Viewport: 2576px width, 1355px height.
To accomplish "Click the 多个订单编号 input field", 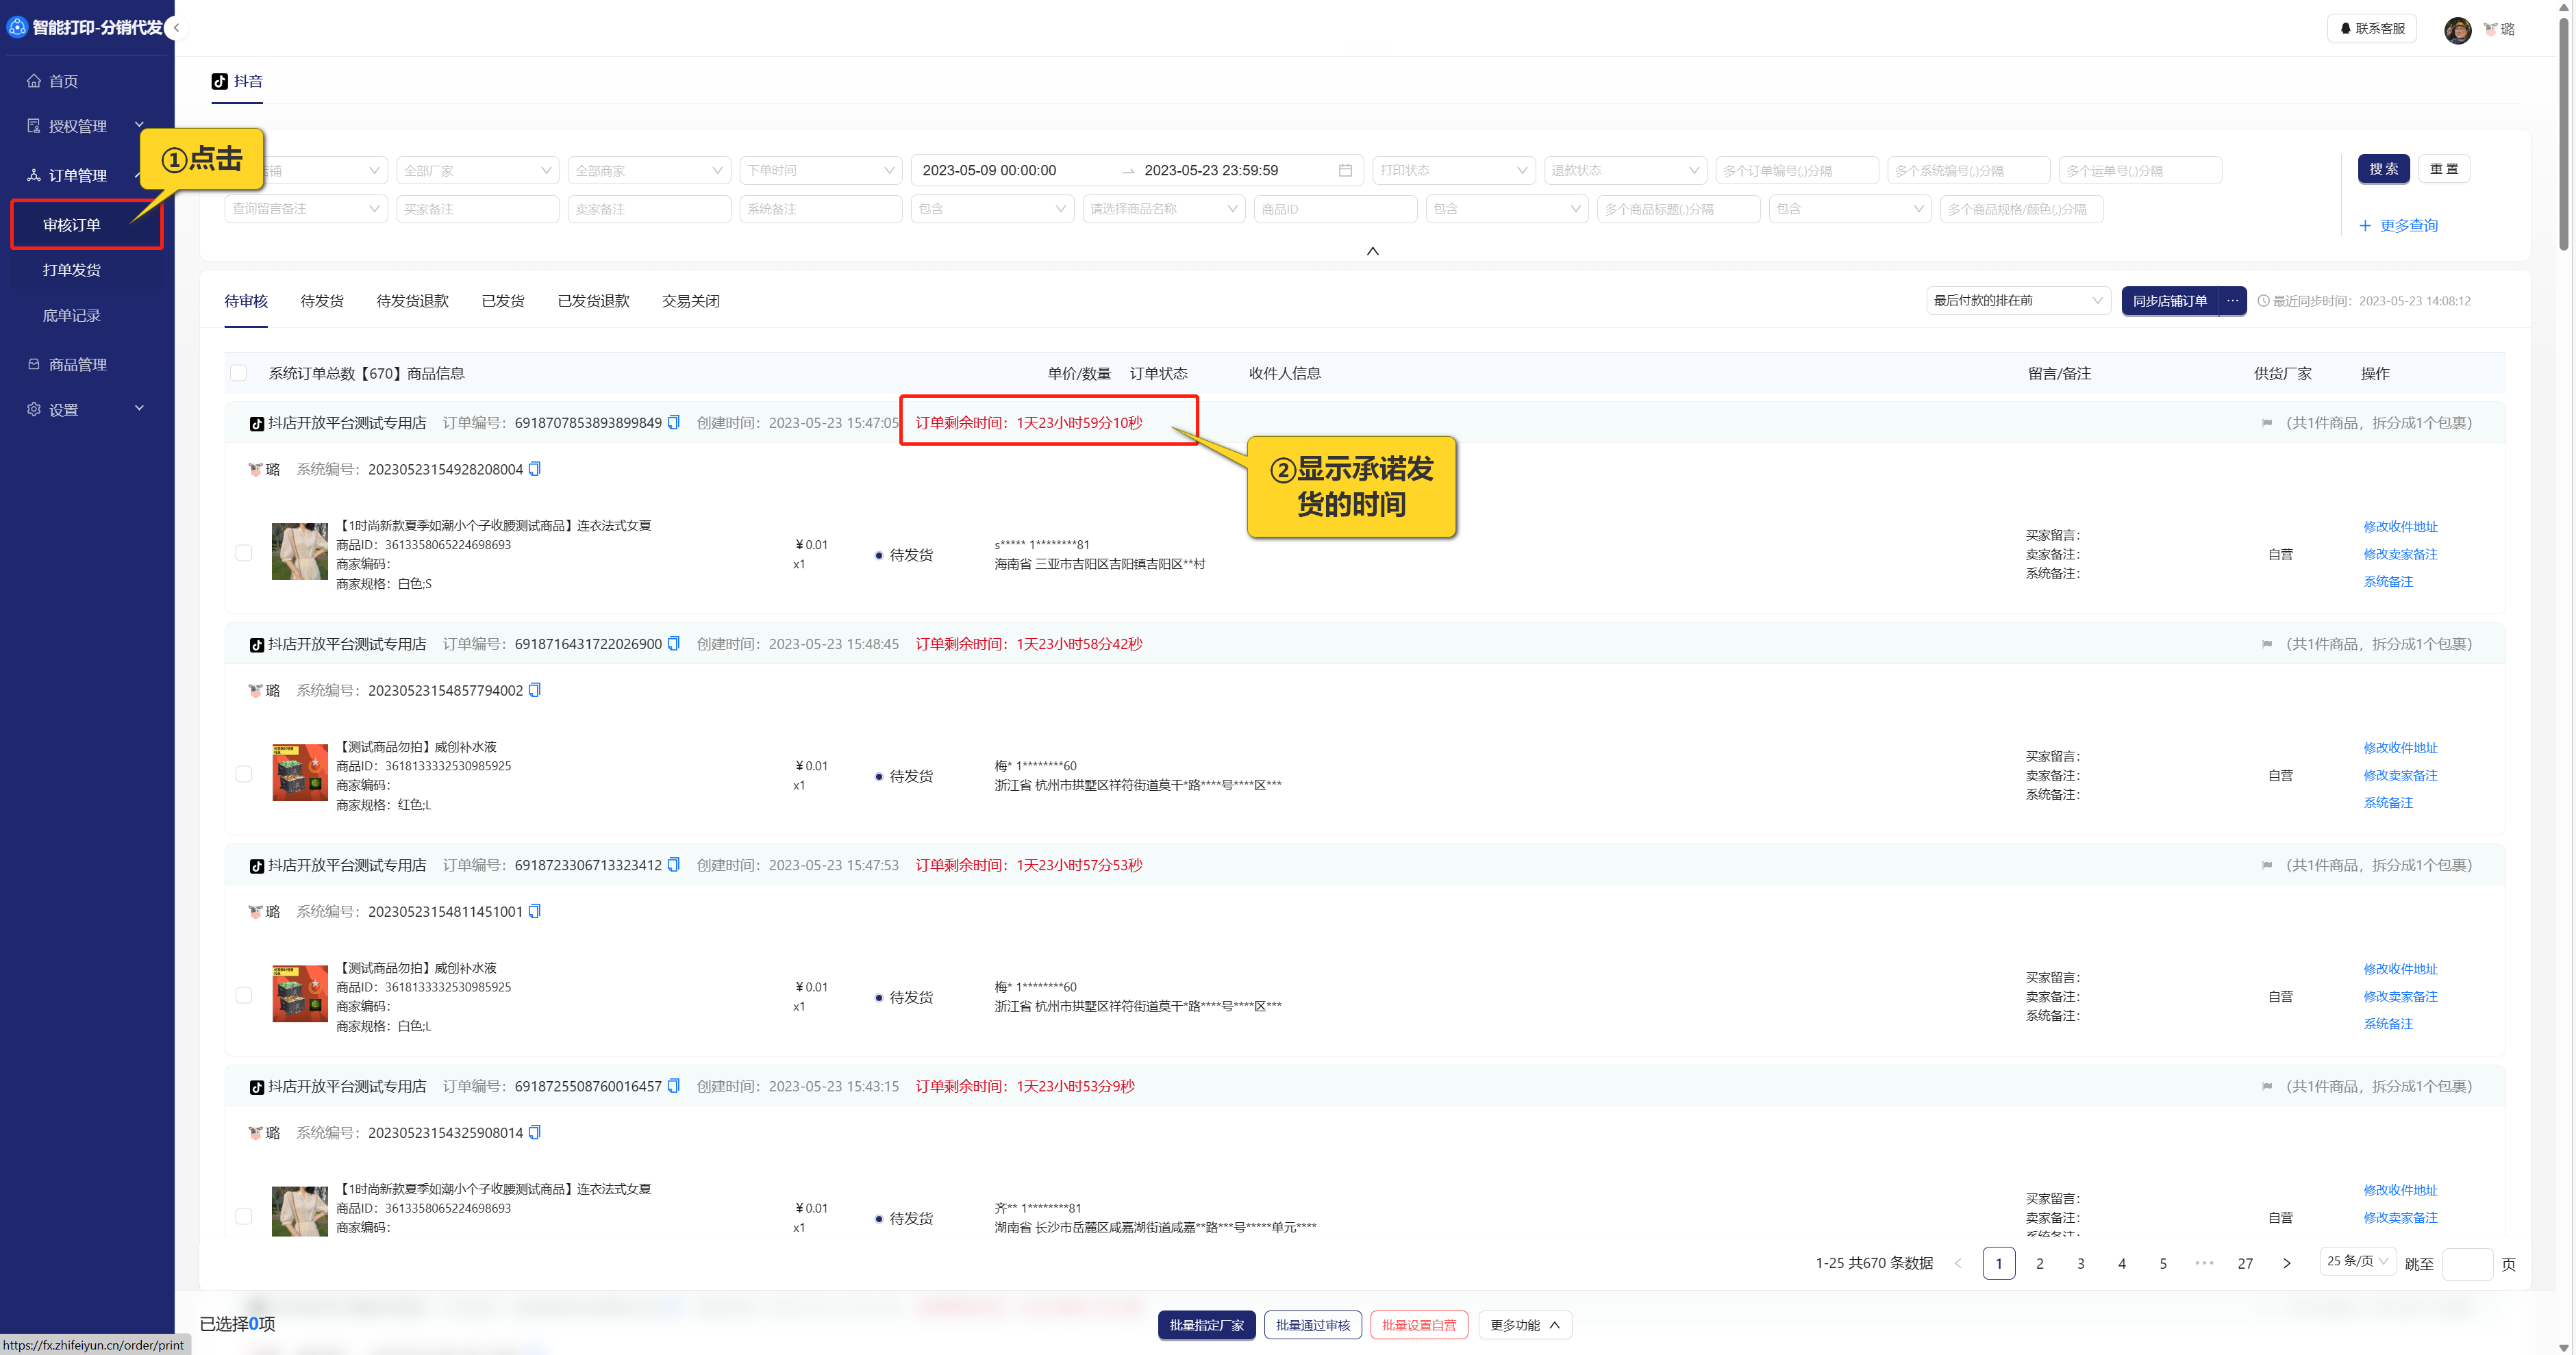I will [x=1796, y=170].
